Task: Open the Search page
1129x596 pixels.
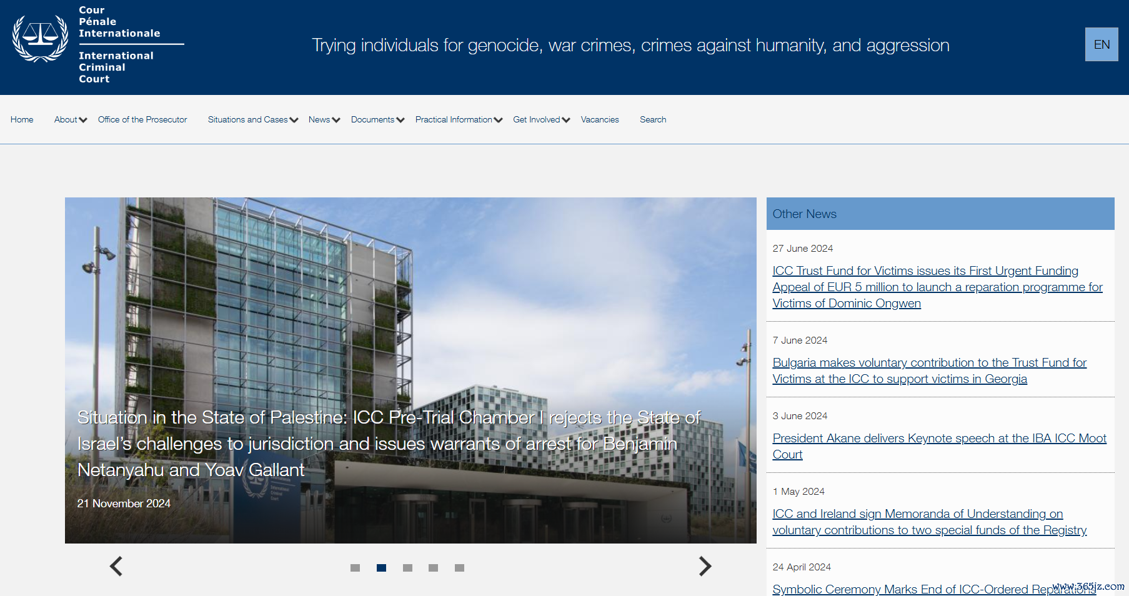Action: point(653,119)
